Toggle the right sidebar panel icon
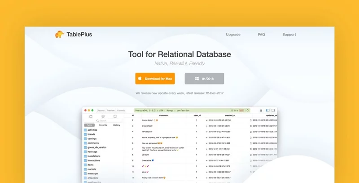The width and height of the screenshot is (359, 183). coord(273,110)
